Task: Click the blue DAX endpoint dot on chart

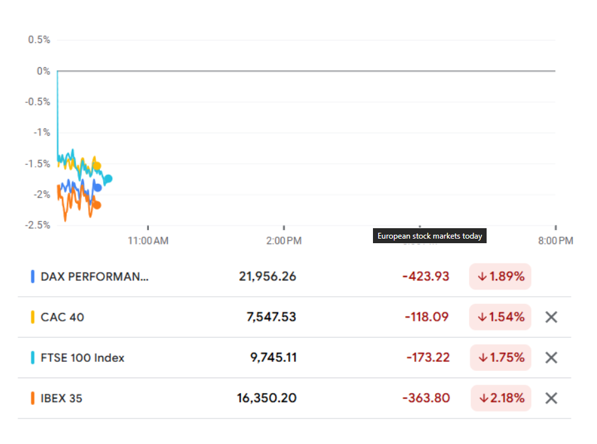Action: pyautogui.click(x=98, y=188)
